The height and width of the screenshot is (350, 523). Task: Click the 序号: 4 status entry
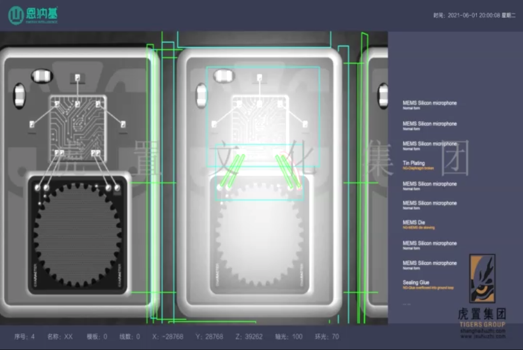(25, 336)
